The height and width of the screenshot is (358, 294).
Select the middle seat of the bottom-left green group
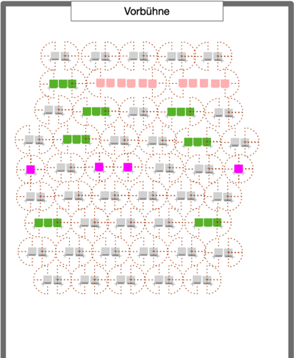(48, 223)
